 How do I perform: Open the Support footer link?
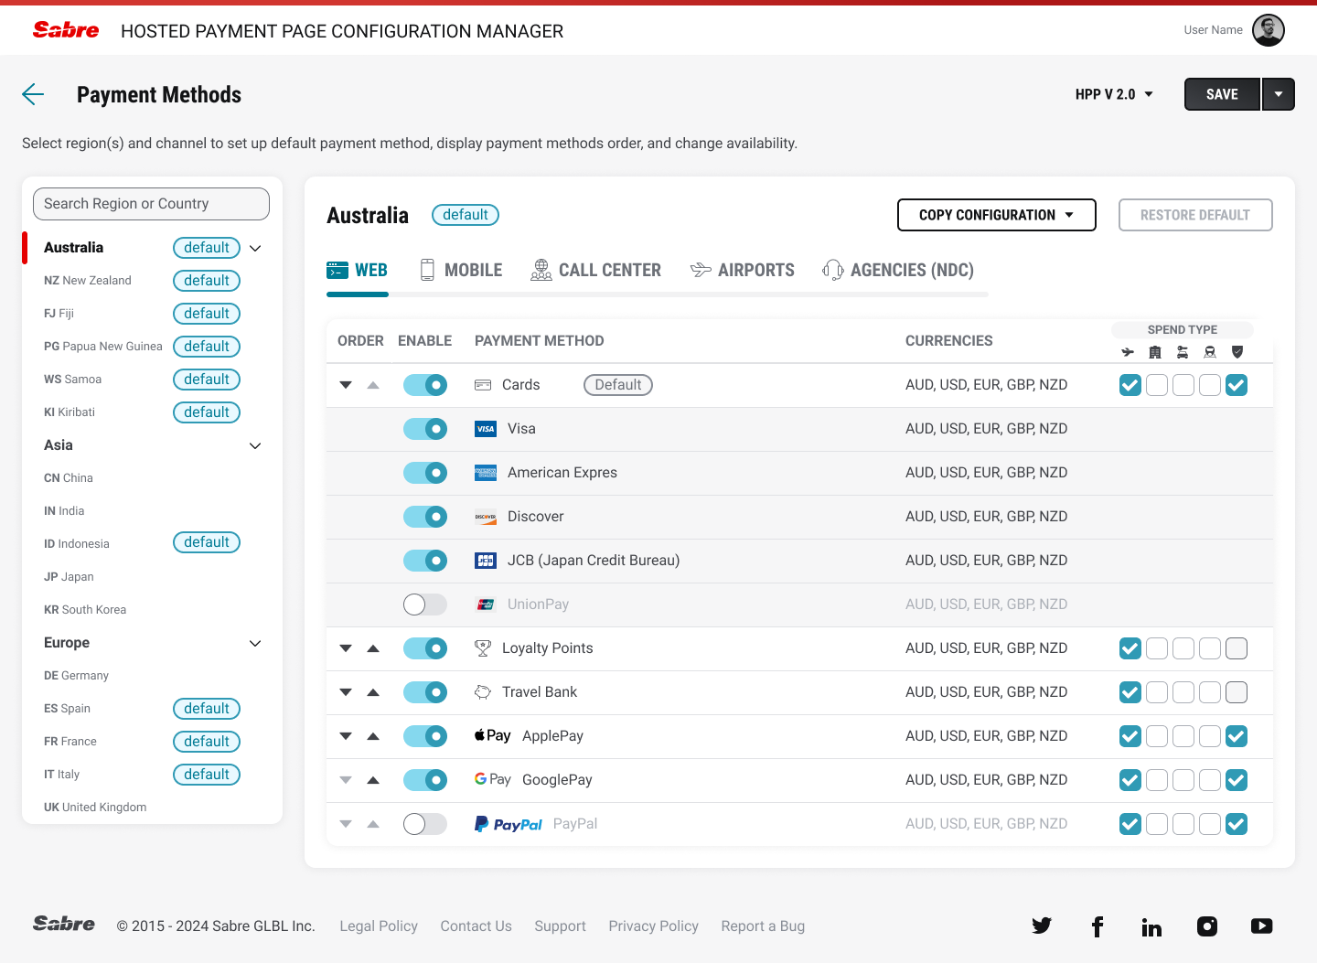tap(560, 926)
